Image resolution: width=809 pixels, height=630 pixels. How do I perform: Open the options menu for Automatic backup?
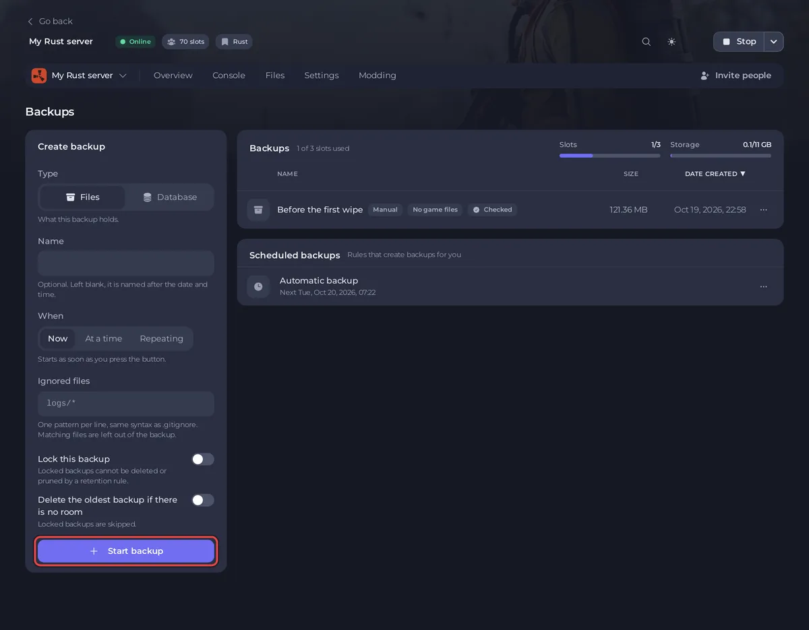click(x=763, y=286)
